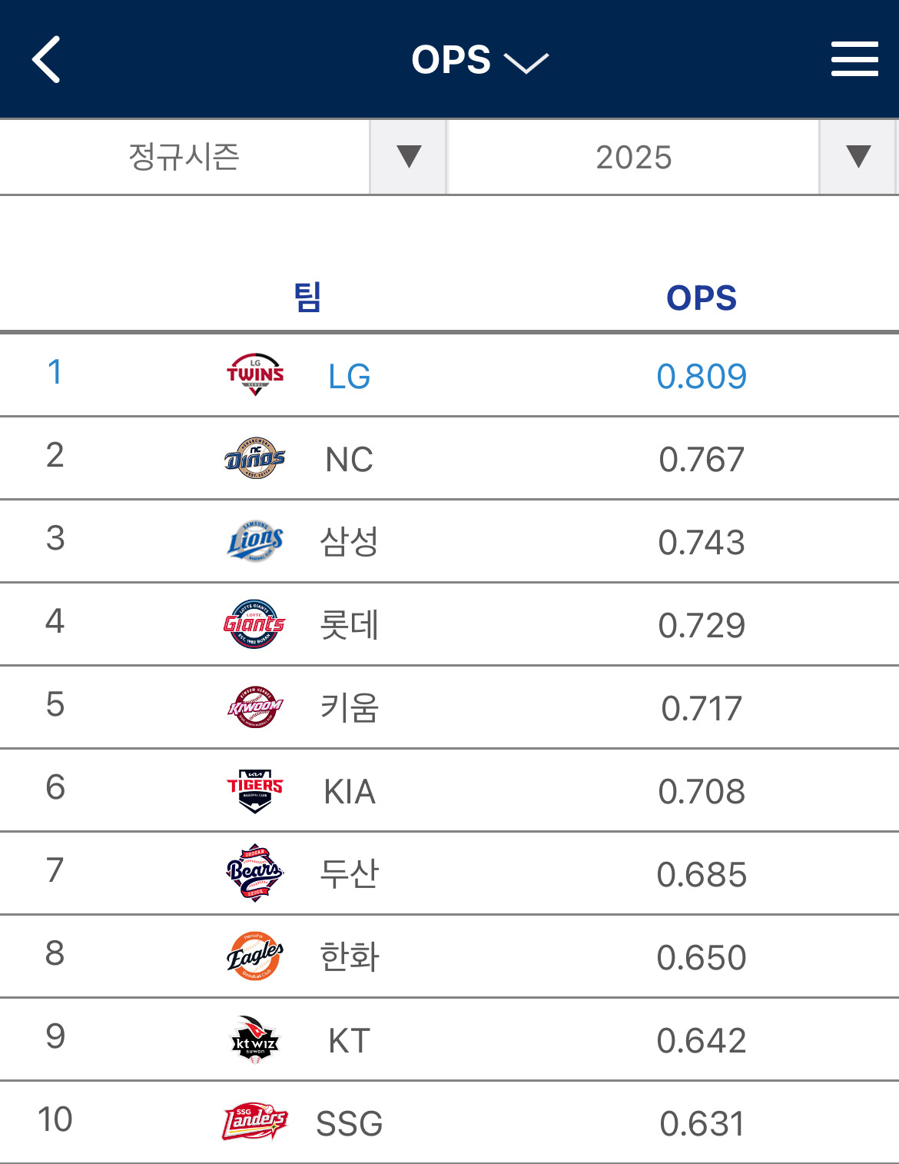Tap the SSG Landers logo

coord(255,1122)
